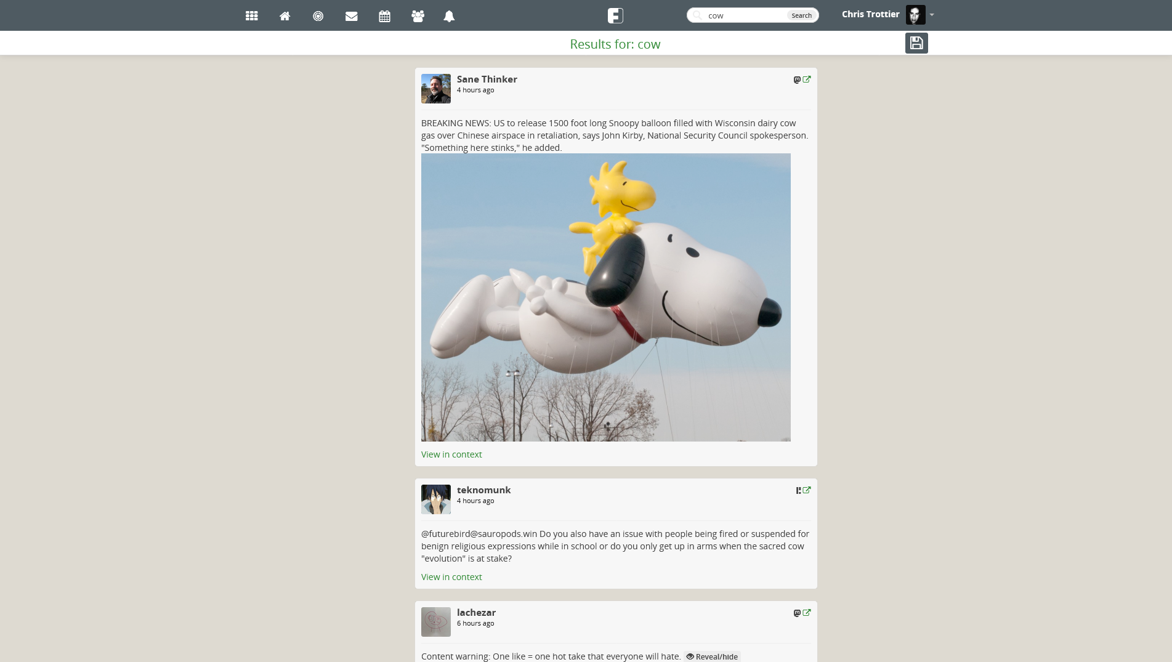Open Sane Thinker's post external link icon
This screenshot has width=1172, height=662.
coord(807,79)
